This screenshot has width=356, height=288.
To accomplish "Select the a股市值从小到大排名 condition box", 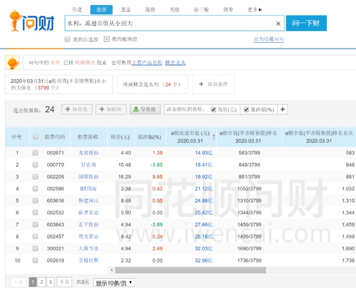I will coord(59,84).
